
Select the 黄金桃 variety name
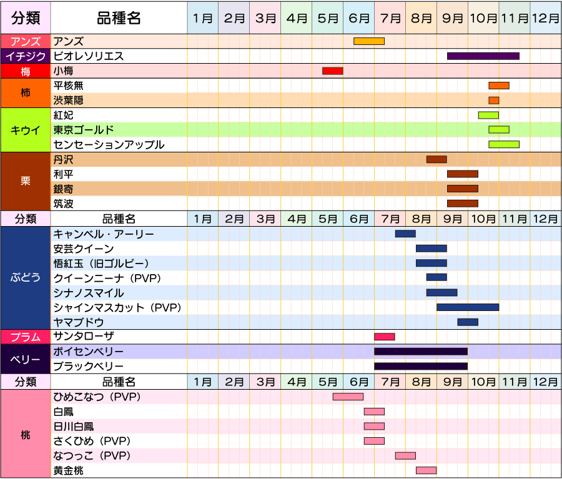68,470
